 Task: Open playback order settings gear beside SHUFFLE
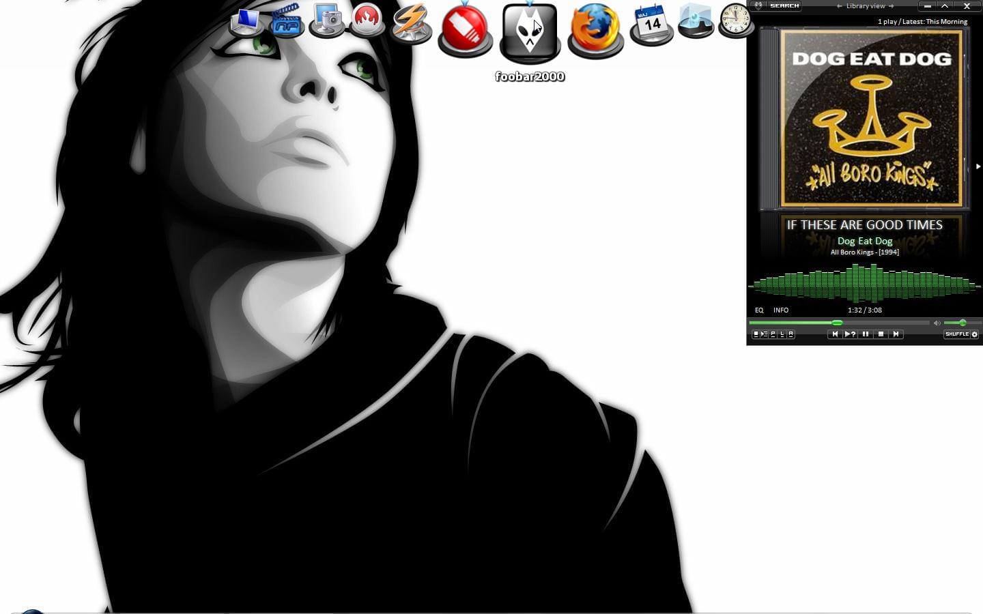[x=975, y=334]
